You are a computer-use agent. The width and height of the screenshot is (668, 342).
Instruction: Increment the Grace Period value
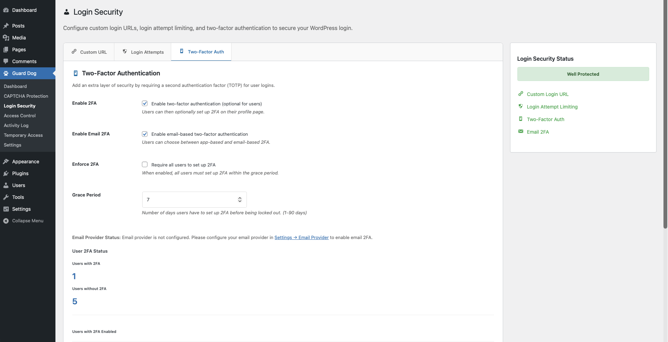(240, 197)
